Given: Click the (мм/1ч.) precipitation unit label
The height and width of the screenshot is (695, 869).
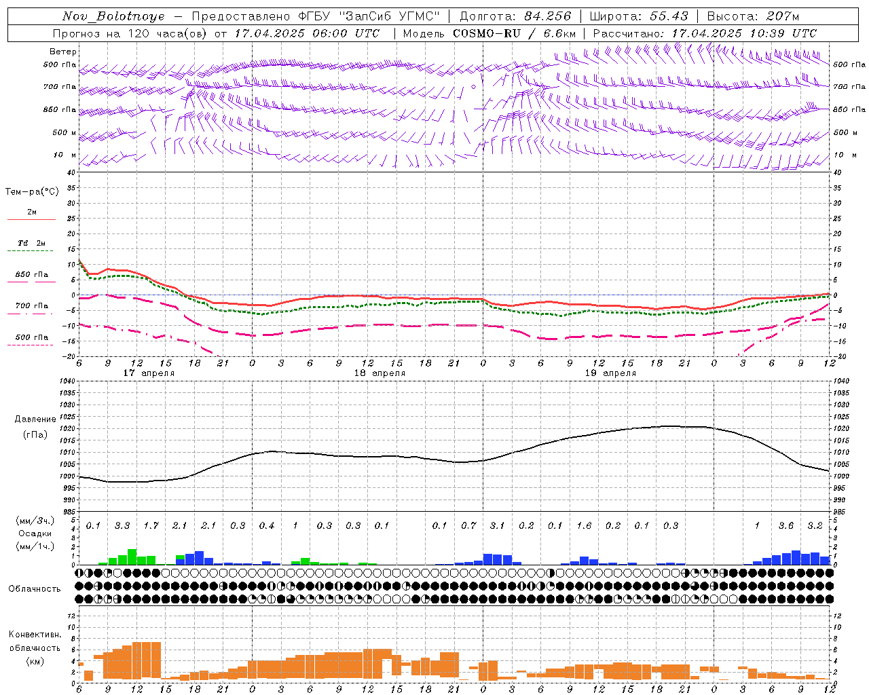Looking at the screenshot, I should pyautogui.click(x=35, y=546).
